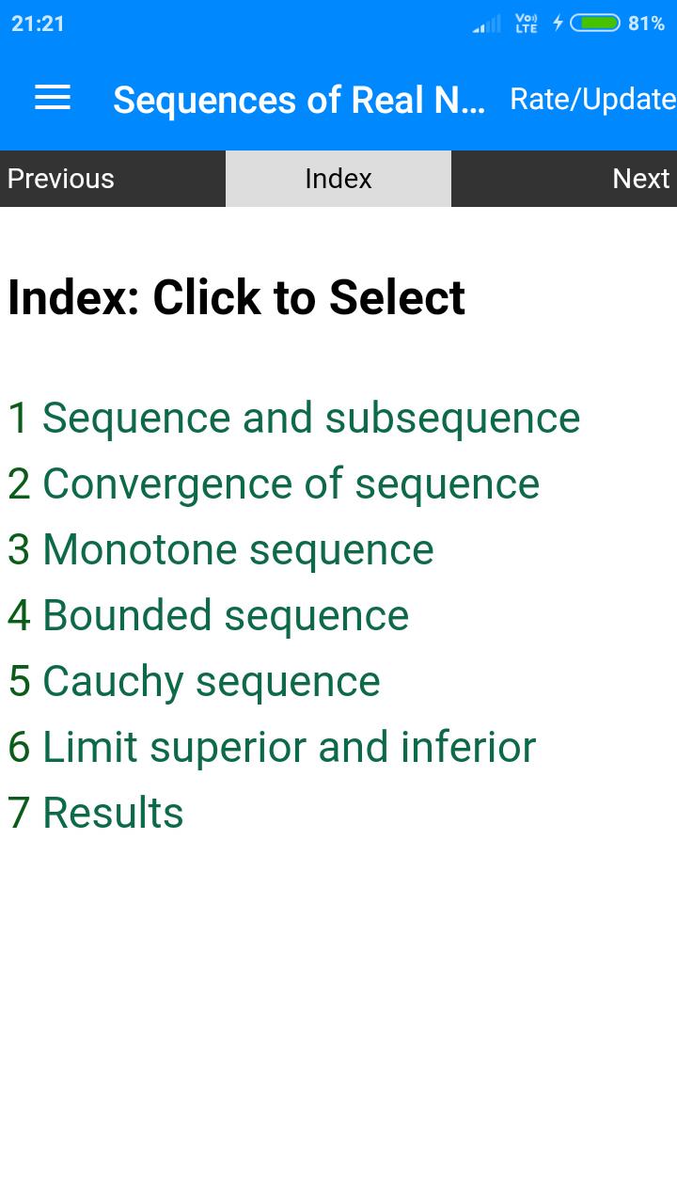The height and width of the screenshot is (1204, 677).
Task: Open Limit superior and inferior chapter
Action: click(x=272, y=748)
